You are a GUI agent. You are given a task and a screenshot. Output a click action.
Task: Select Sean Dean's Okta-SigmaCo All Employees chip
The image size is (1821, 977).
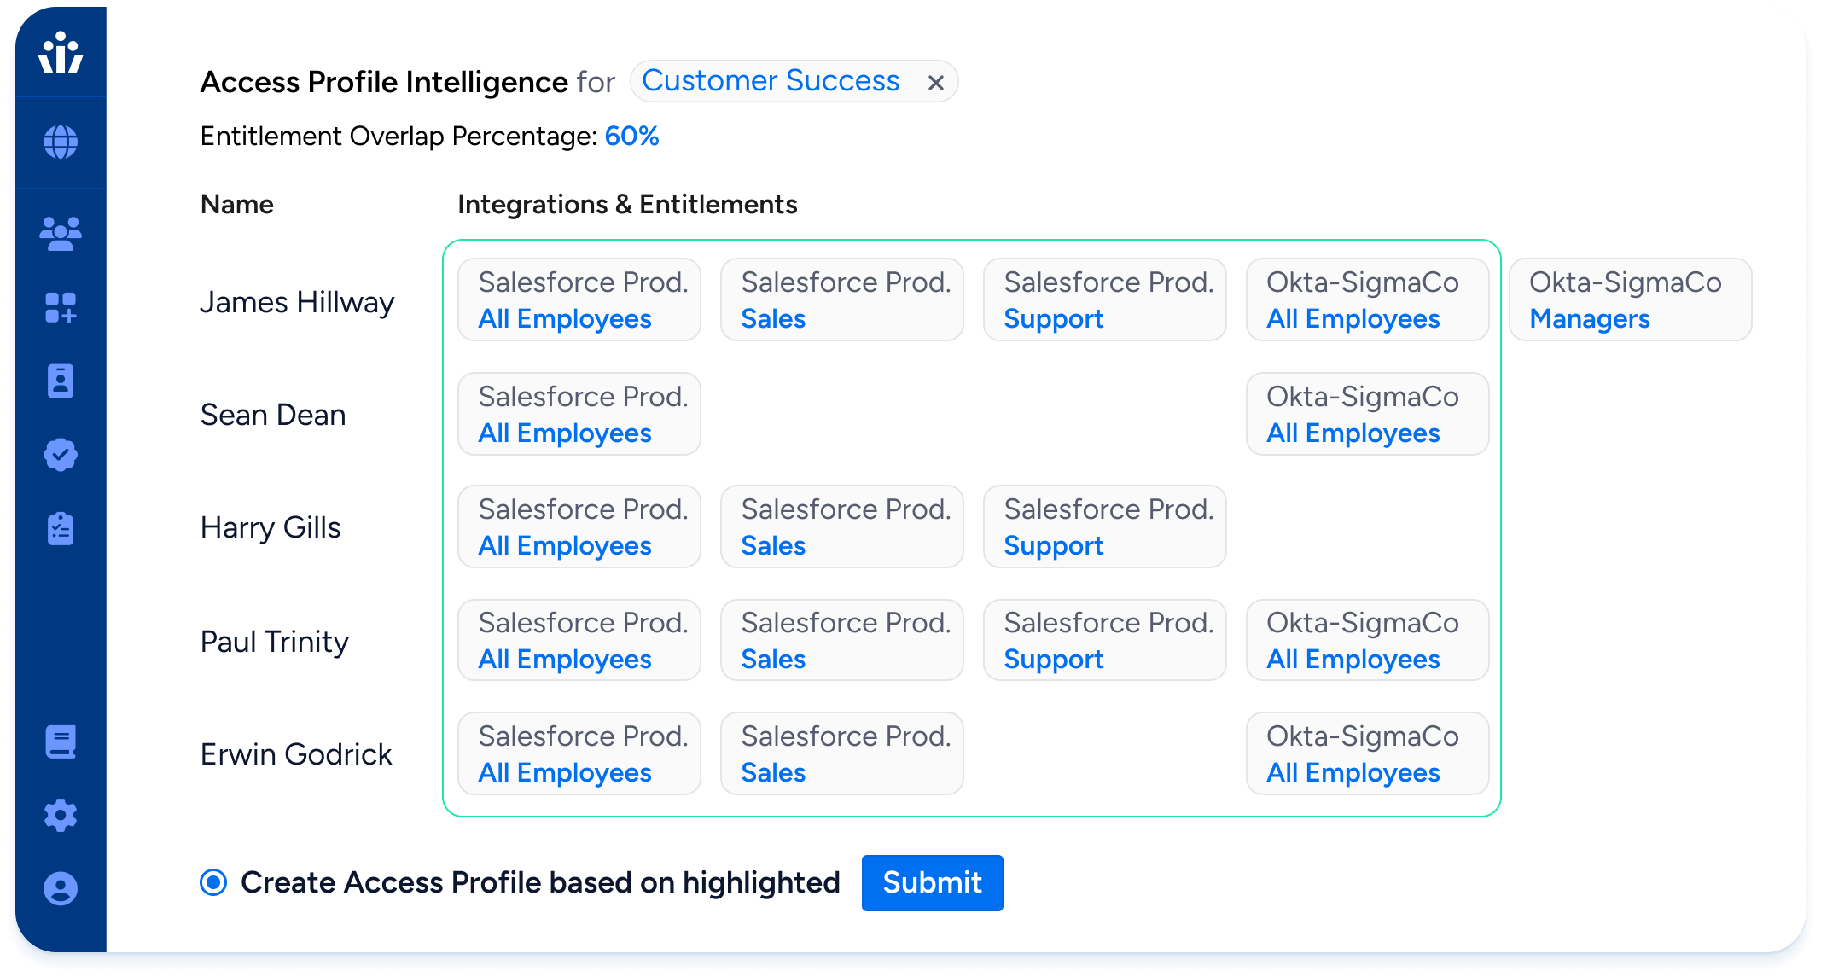pyautogui.click(x=1367, y=414)
